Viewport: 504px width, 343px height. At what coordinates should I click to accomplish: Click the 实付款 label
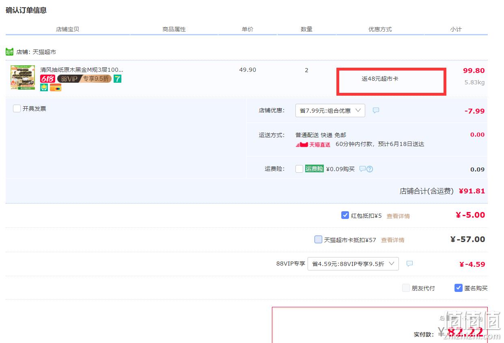click(424, 334)
